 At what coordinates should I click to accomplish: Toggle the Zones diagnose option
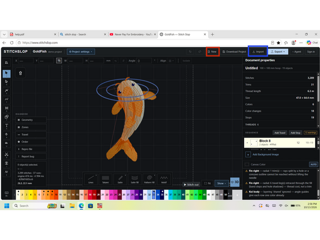(x=31, y=127)
